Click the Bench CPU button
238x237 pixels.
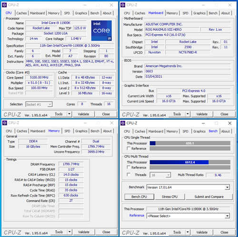(139, 197)
